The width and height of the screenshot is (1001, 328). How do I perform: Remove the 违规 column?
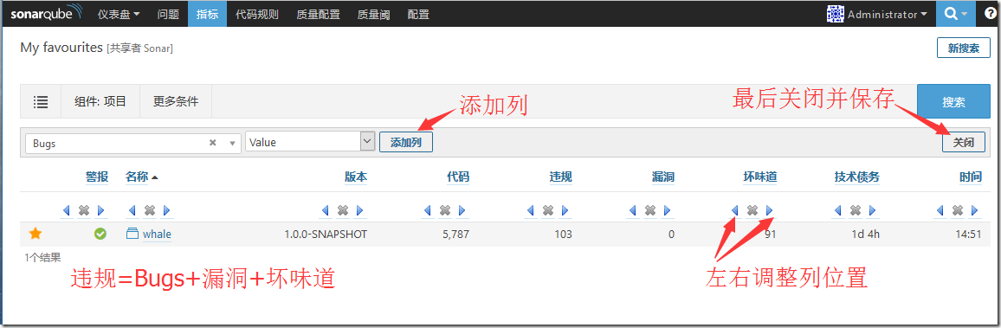tap(548, 210)
